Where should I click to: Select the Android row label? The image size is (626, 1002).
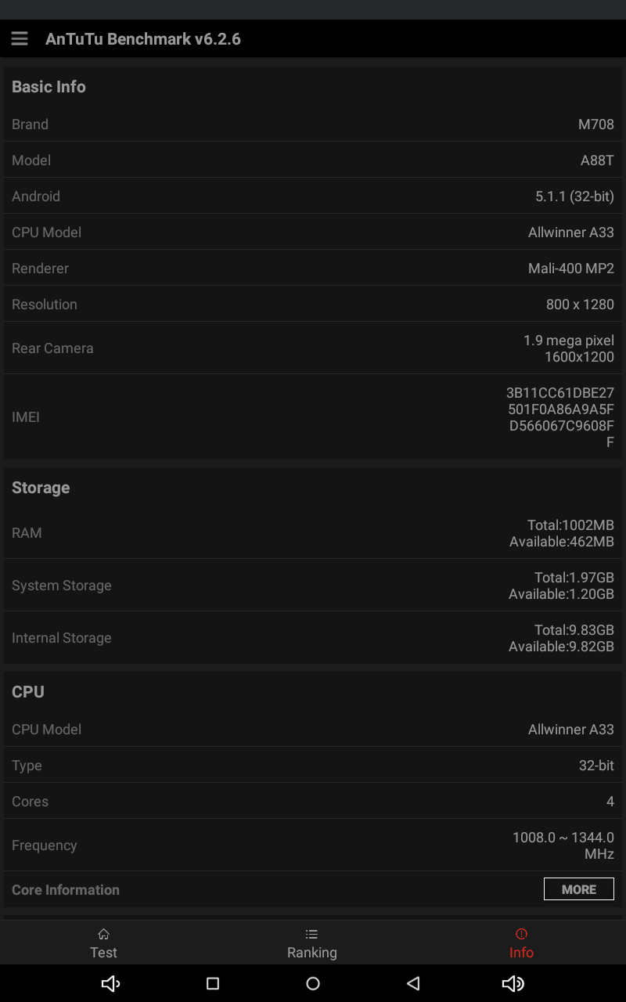tap(36, 196)
